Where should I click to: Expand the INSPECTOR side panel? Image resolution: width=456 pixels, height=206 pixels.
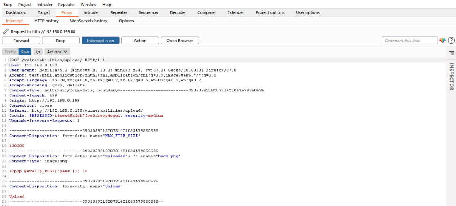(451, 77)
